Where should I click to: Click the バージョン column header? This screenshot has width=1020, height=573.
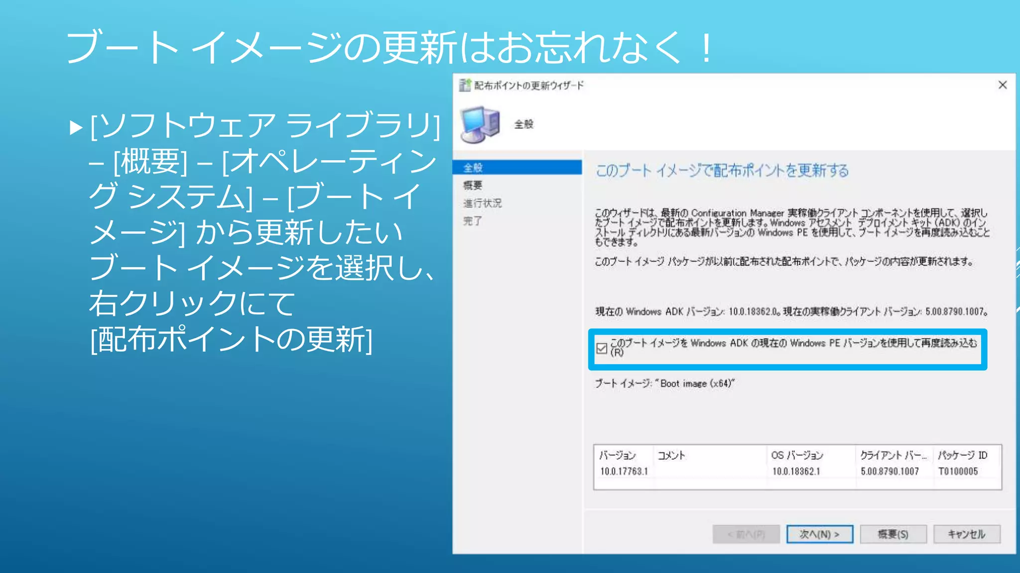623,455
